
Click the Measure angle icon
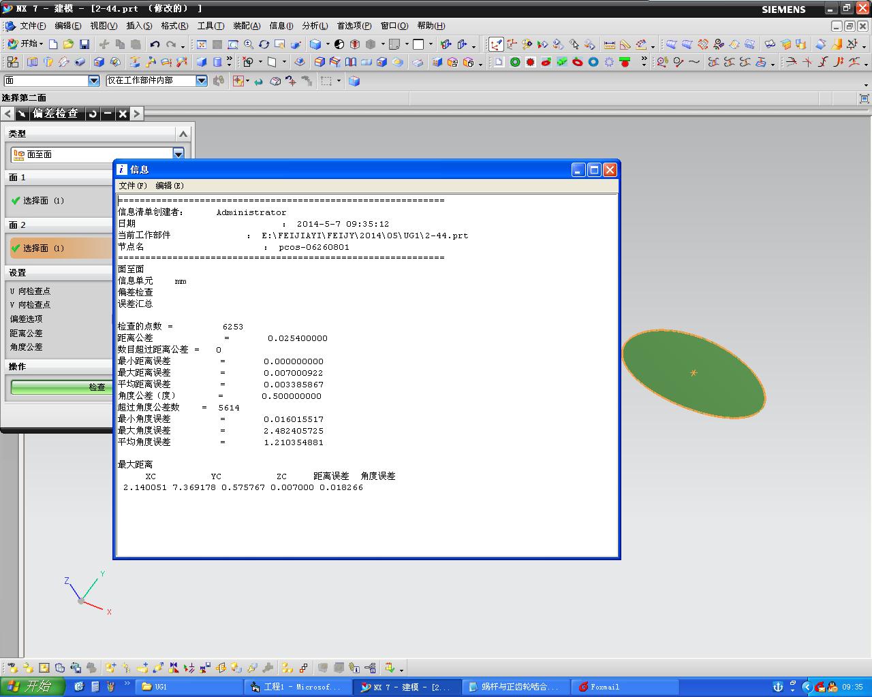point(625,44)
